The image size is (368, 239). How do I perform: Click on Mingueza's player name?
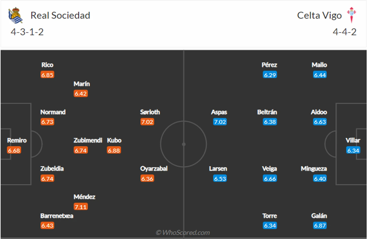pos(314,168)
